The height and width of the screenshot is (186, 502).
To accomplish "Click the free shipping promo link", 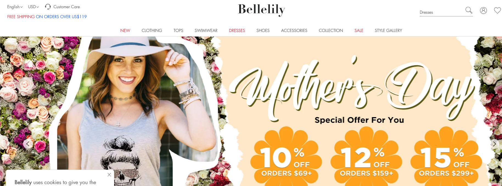I will (x=47, y=17).
